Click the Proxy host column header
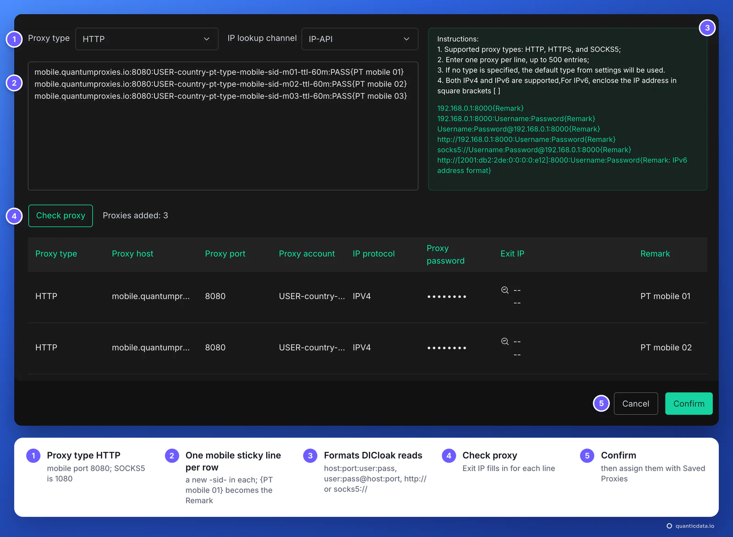The width and height of the screenshot is (733, 537). tap(132, 254)
